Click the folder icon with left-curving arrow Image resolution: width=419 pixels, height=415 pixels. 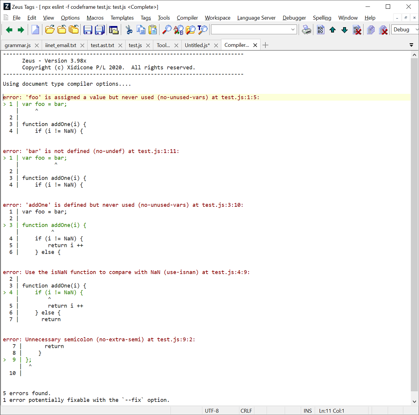coord(62,30)
